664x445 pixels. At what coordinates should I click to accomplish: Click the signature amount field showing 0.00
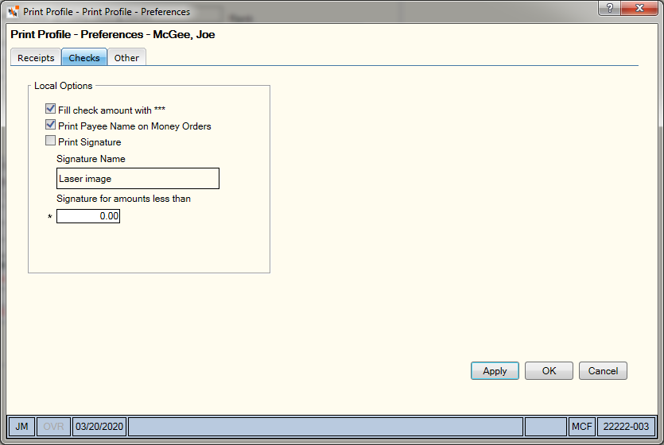click(88, 216)
